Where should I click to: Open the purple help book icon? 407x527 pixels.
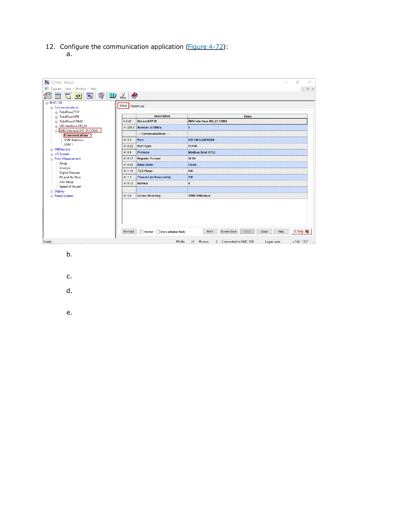click(x=134, y=96)
